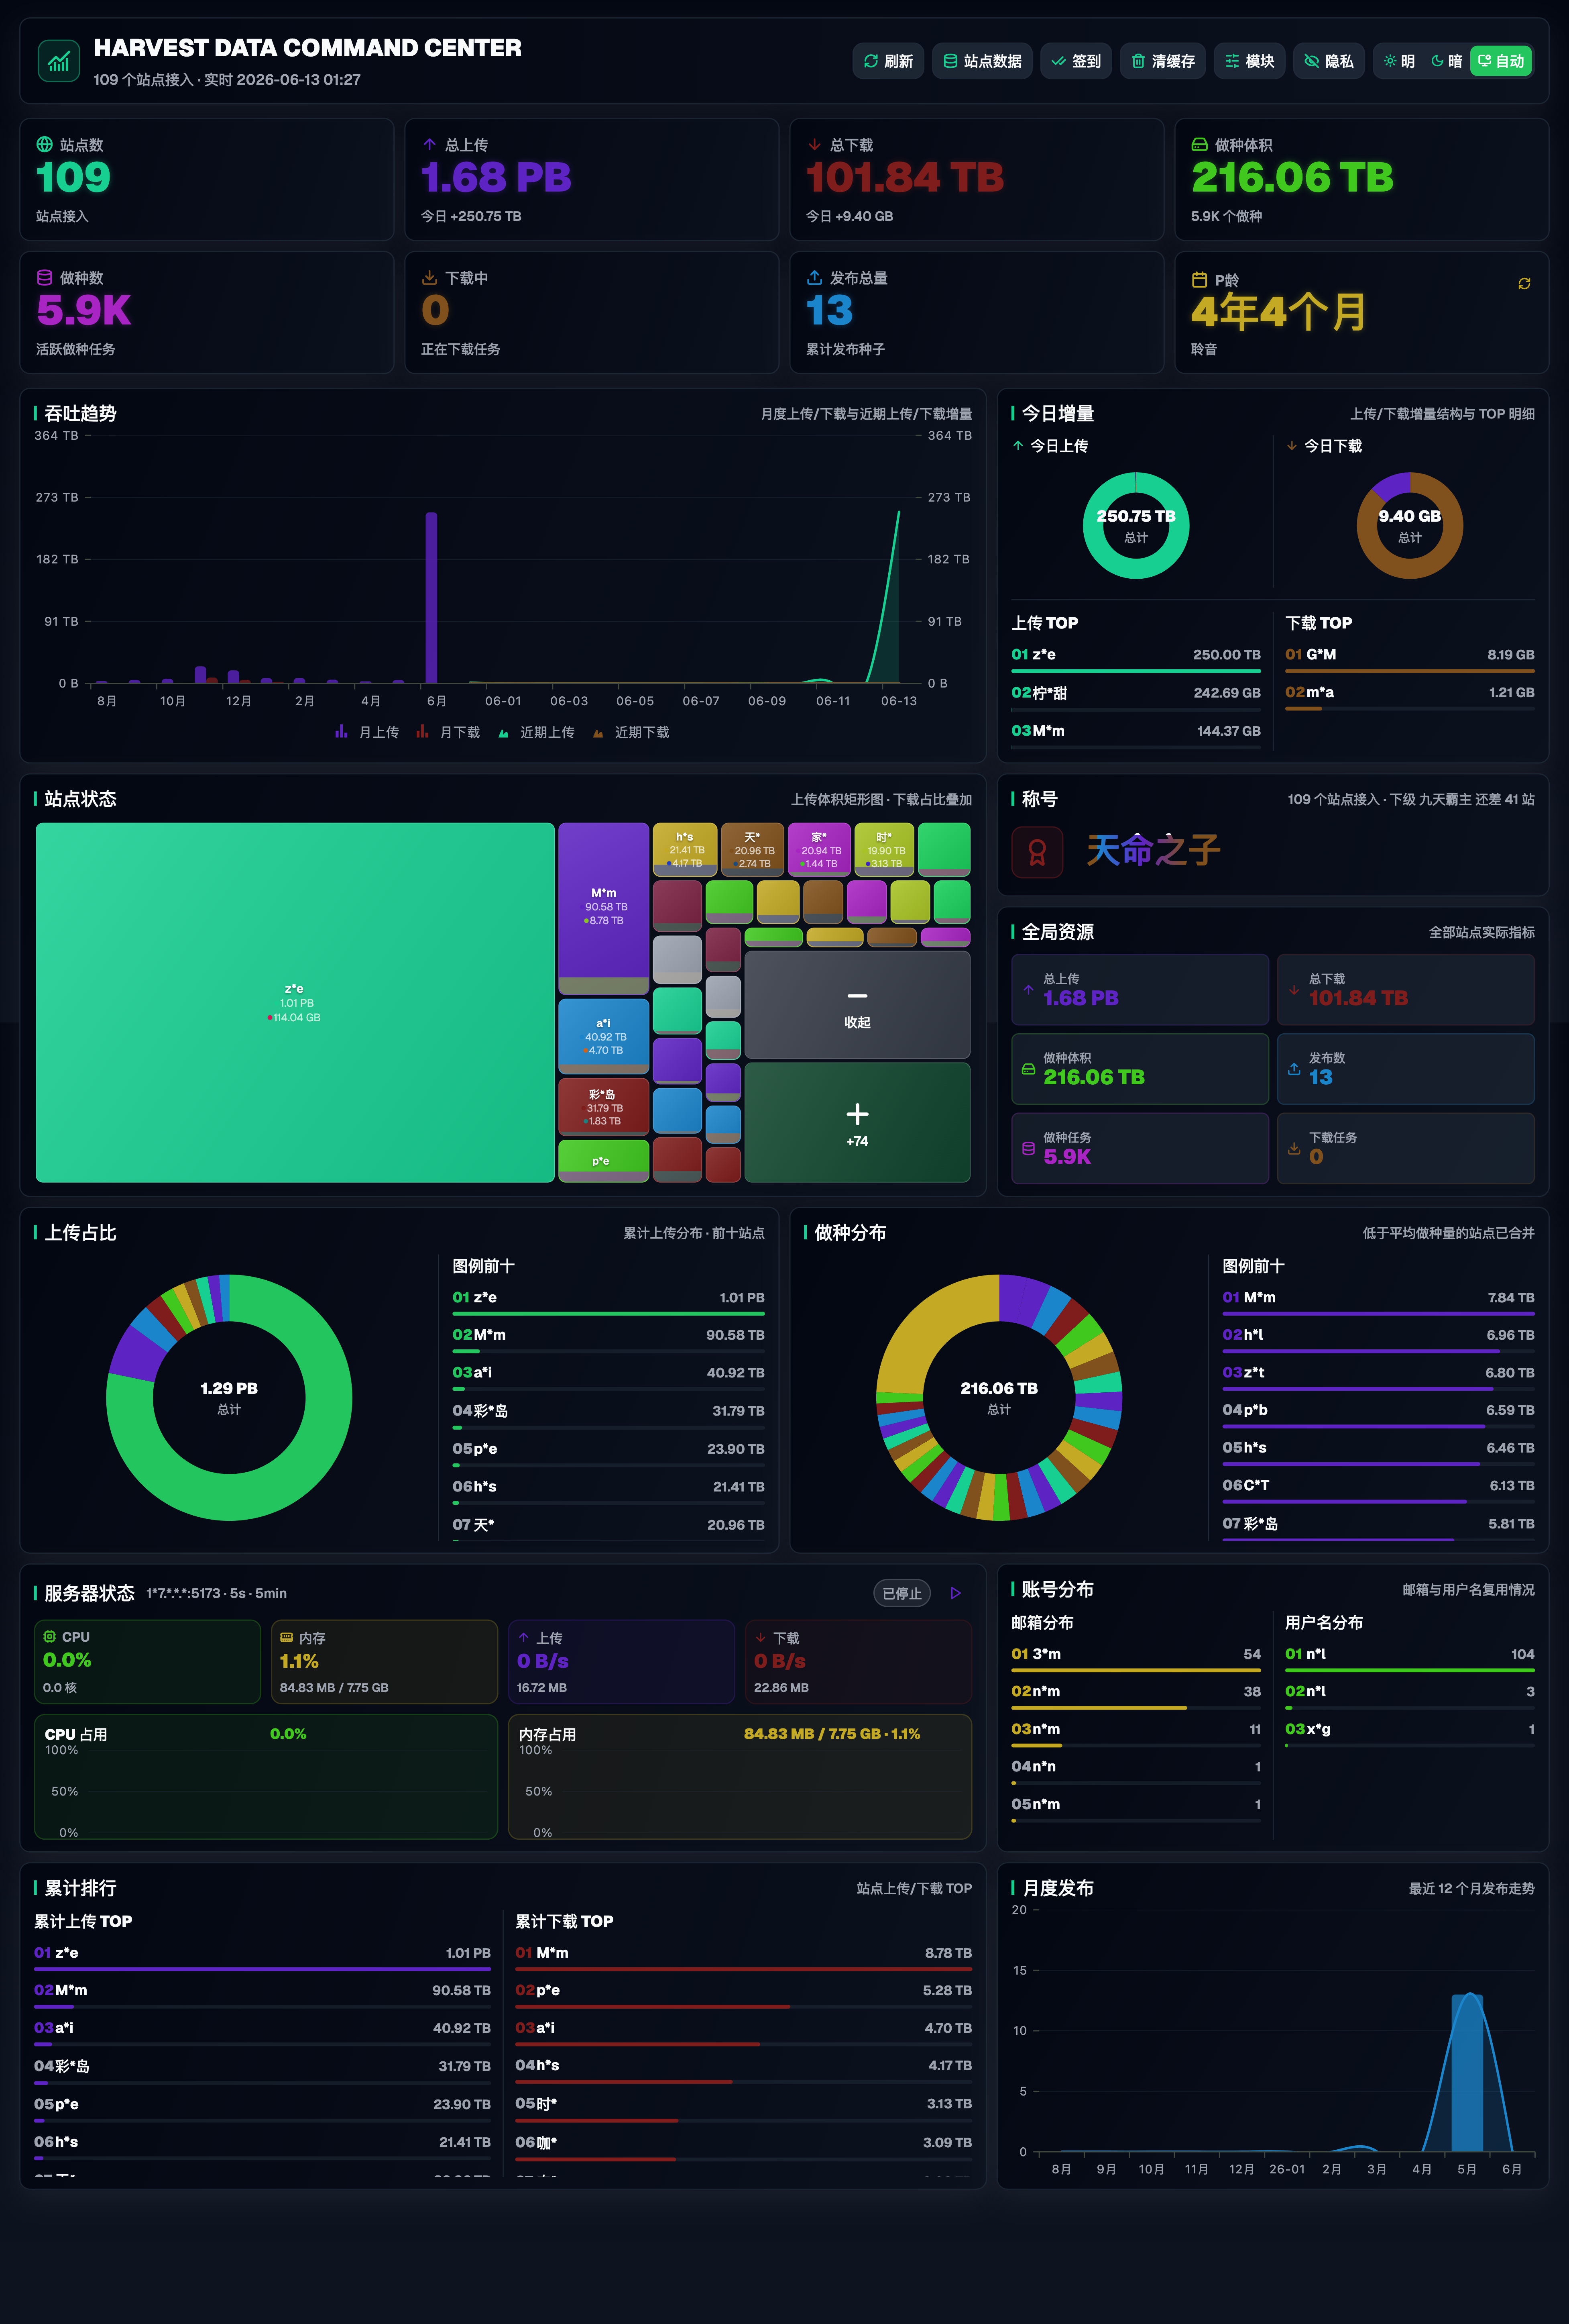This screenshot has width=1569, height=2324.
Task: Click the 签到 check-in button
Action: [1077, 61]
